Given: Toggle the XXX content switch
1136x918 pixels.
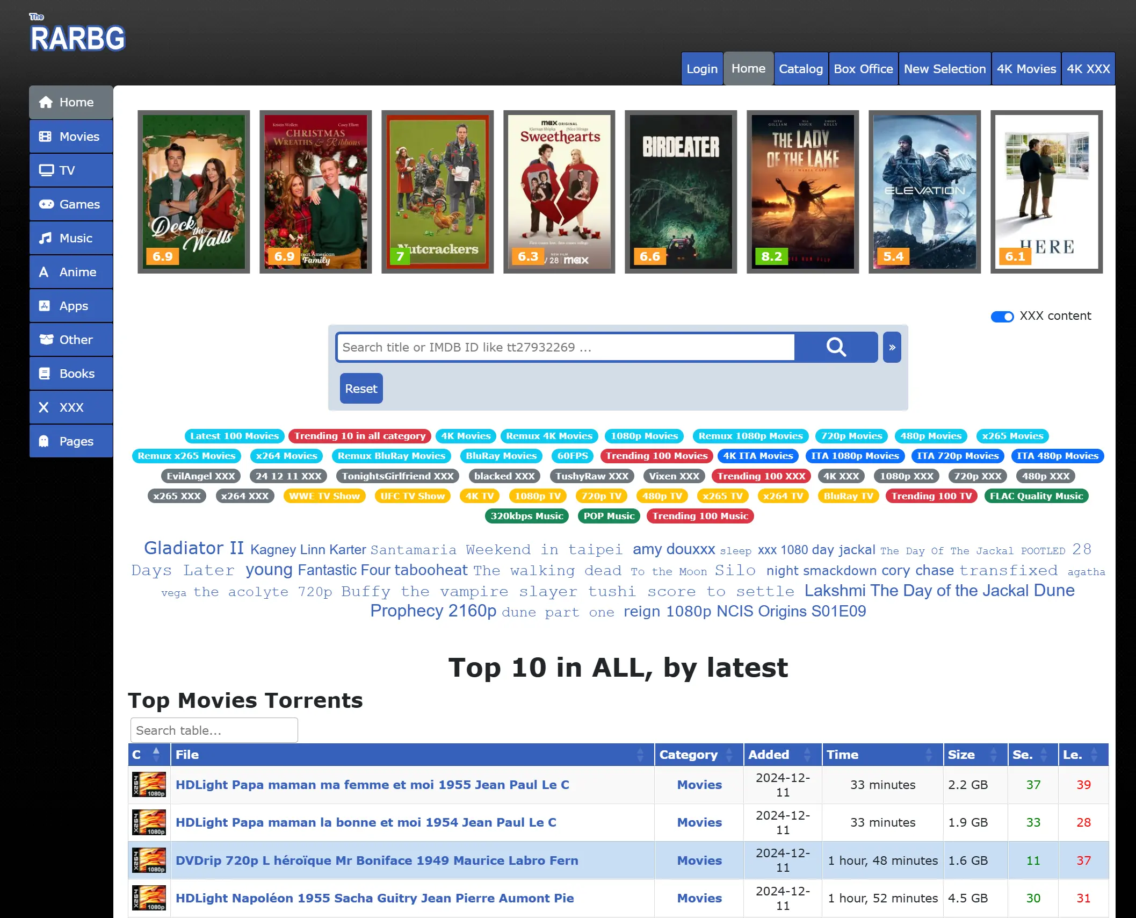Looking at the screenshot, I should pos(1002,317).
